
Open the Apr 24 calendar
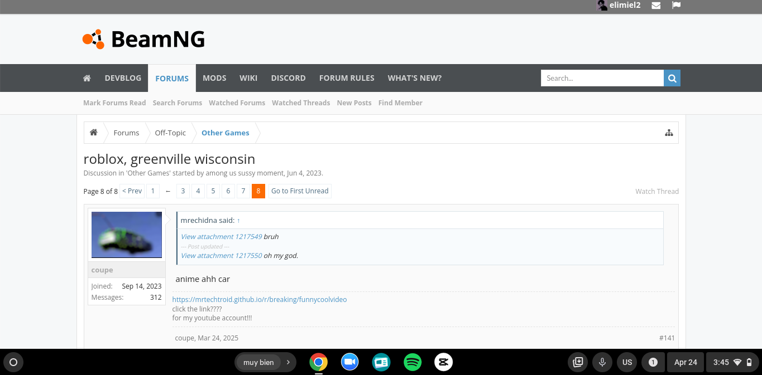[x=686, y=362]
